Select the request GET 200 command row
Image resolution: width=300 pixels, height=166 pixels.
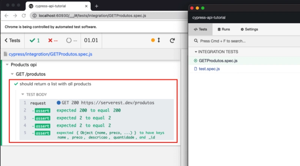[x=96, y=103]
